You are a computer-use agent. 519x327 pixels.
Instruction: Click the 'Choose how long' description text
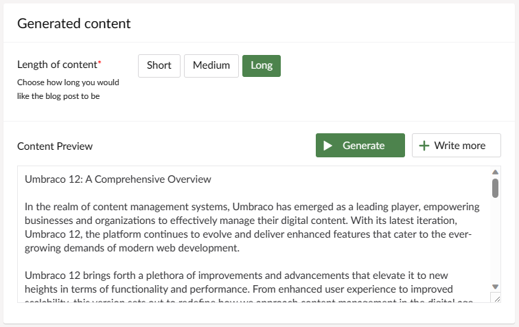[x=68, y=89]
